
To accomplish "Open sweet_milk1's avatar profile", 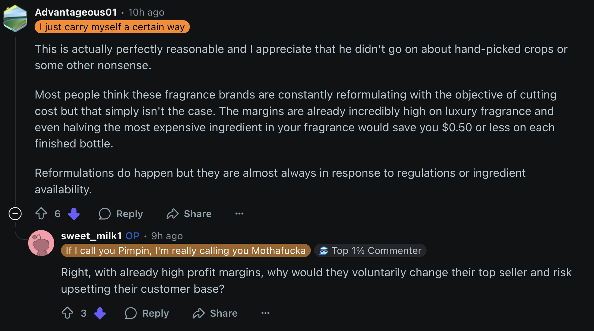I will [x=41, y=243].
